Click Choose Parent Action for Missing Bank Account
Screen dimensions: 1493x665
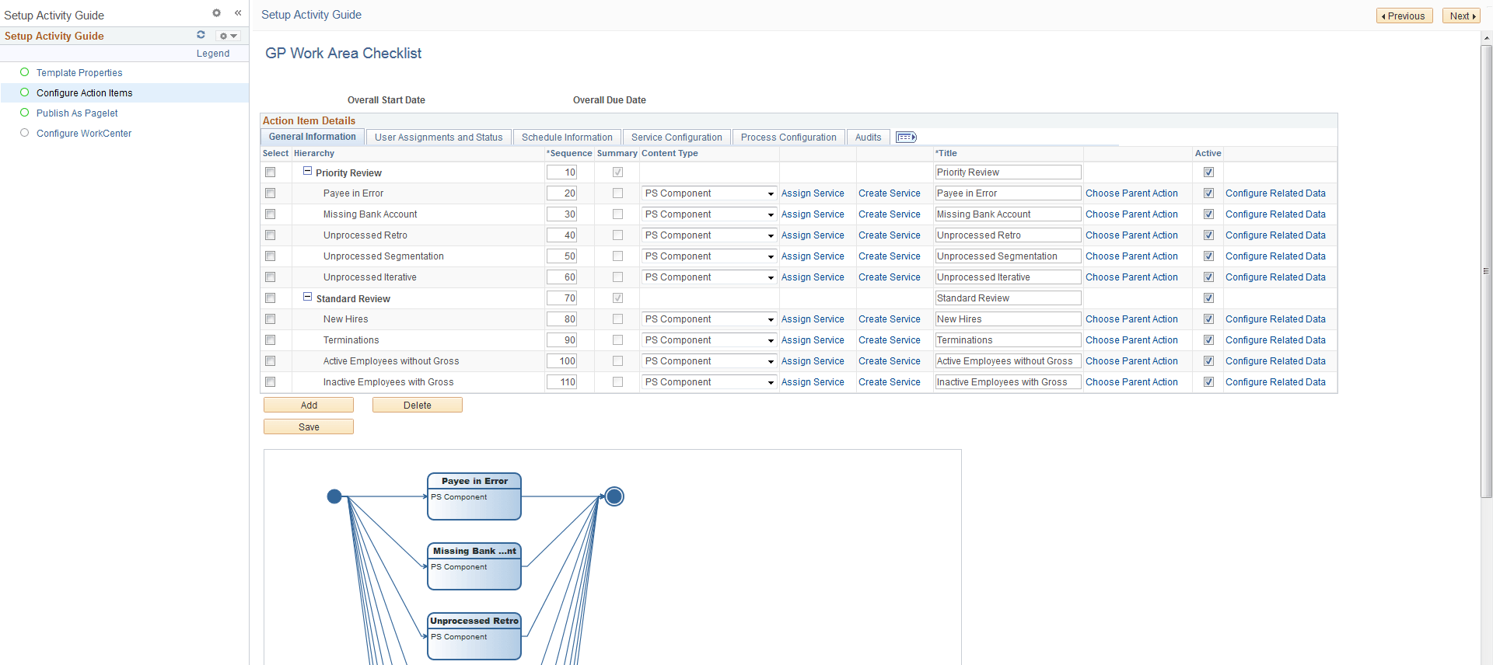click(1131, 214)
